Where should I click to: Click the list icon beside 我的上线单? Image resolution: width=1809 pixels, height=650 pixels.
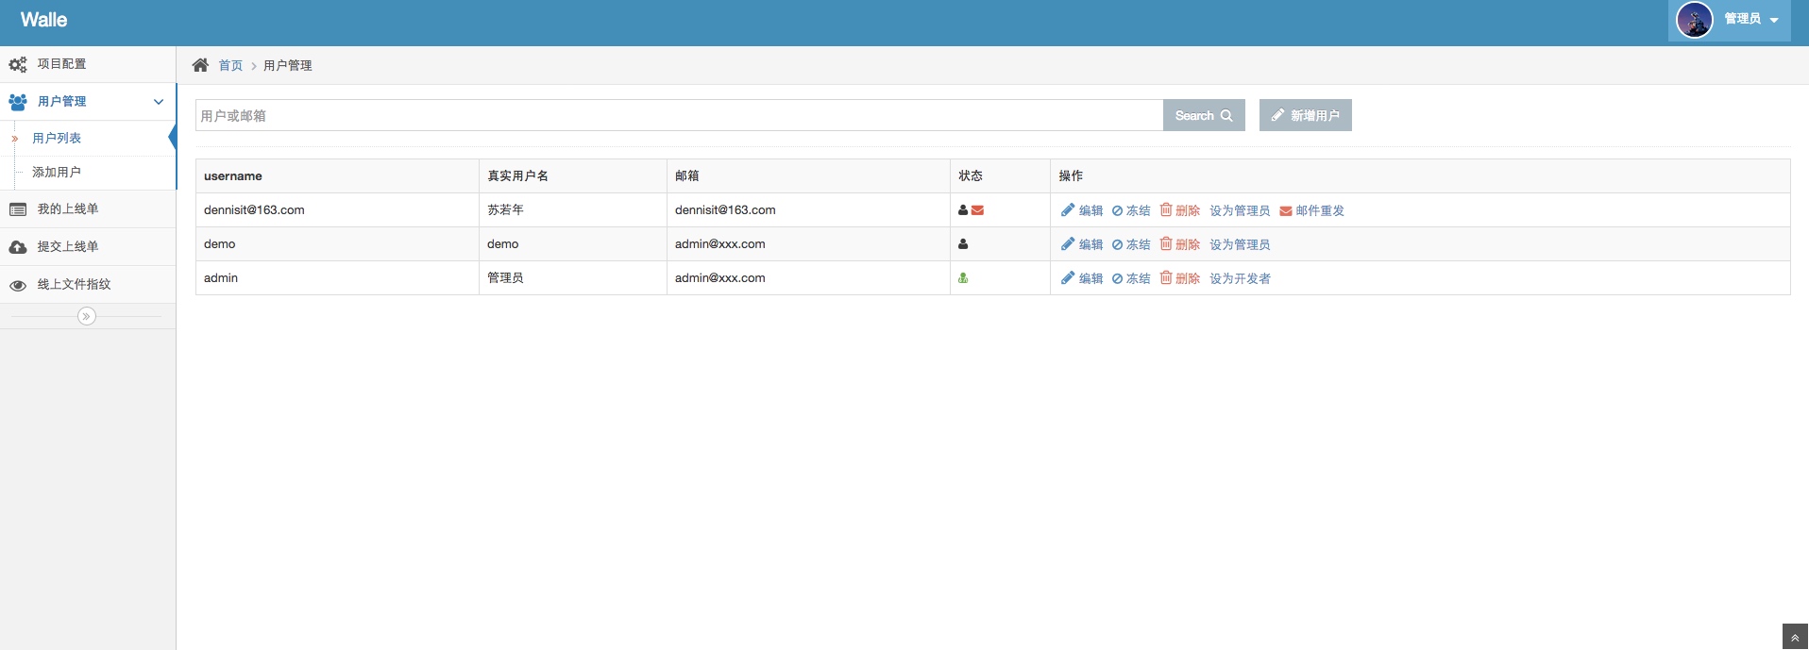click(18, 209)
